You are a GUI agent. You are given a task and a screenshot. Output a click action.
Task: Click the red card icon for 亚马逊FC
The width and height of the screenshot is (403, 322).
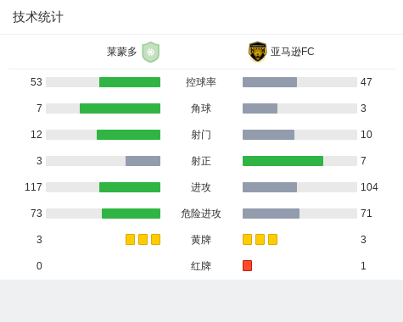point(247,265)
